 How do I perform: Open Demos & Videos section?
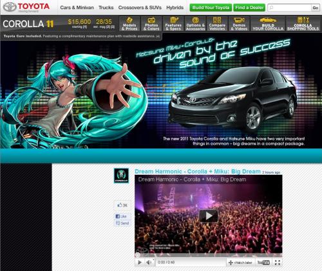coord(239,24)
